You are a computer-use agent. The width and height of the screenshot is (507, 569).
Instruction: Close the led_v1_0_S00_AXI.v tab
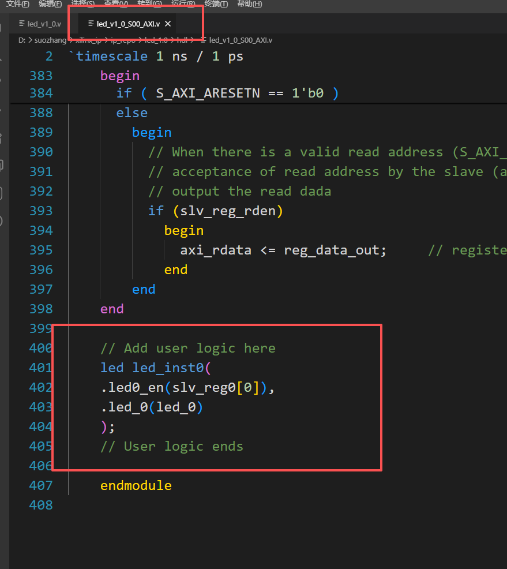tap(167, 24)
